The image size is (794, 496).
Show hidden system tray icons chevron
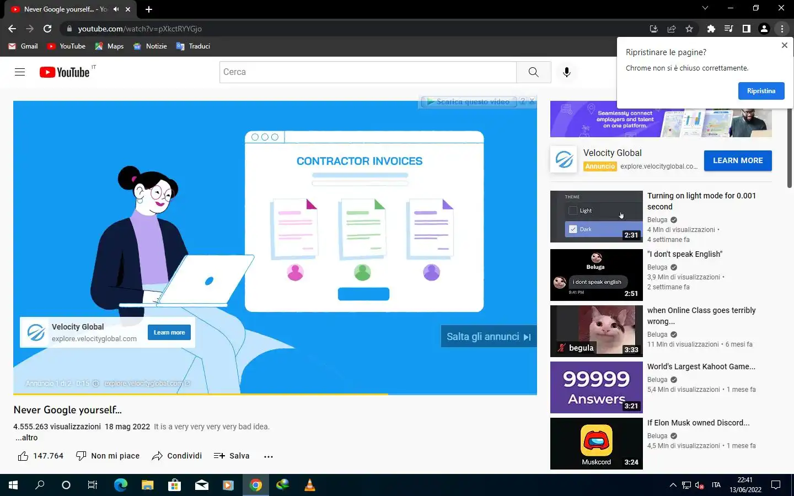pyautogui.click(x=673, y=485)
